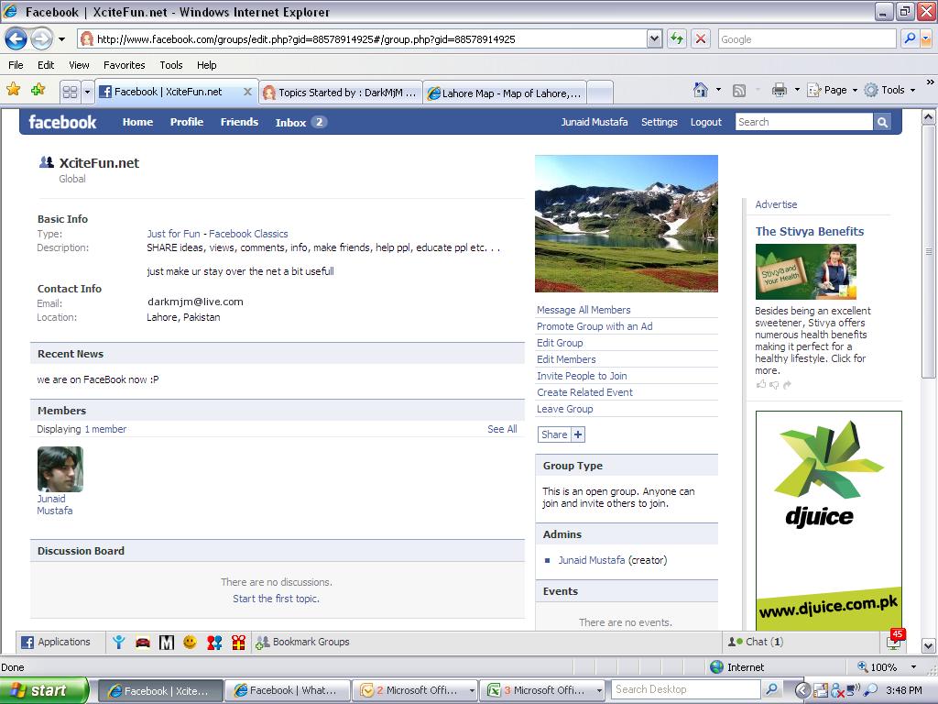This screenshot has height=704, width=938.
Task: Close the Facebook XciteFun.net tab
Action: click(x=247, y=92)
